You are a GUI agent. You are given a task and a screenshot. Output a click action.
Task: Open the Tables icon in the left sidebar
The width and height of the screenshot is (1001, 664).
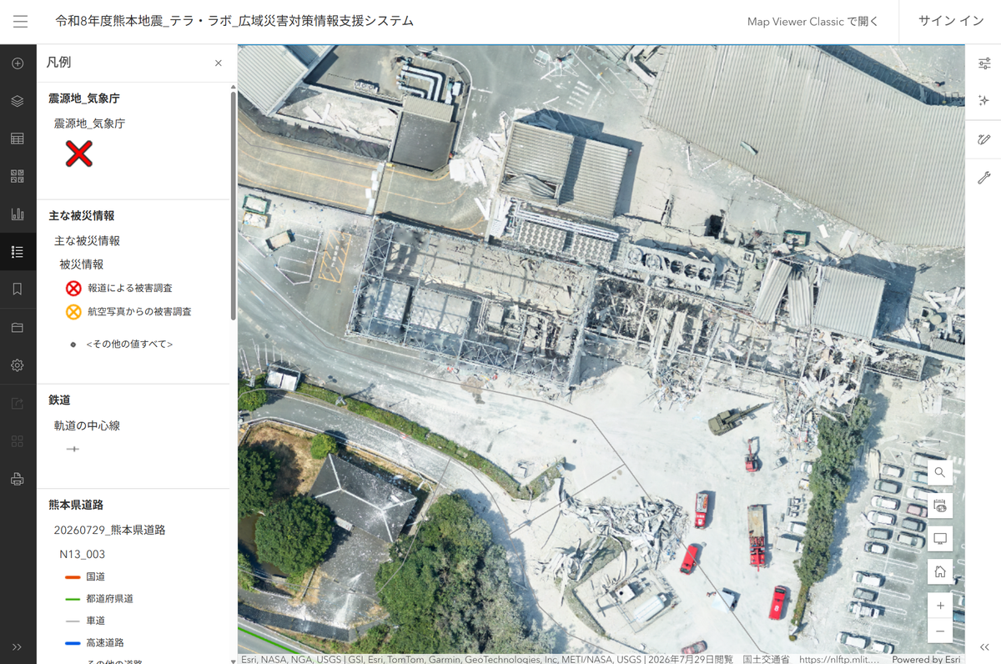18,139
